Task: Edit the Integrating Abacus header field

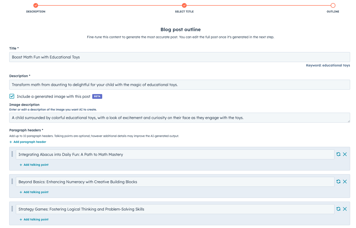Action: tap(175, 154)
